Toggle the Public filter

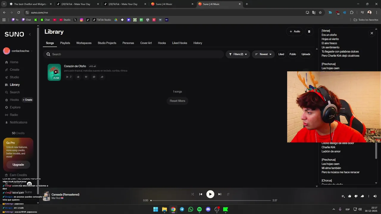click(x=293, y=54)
